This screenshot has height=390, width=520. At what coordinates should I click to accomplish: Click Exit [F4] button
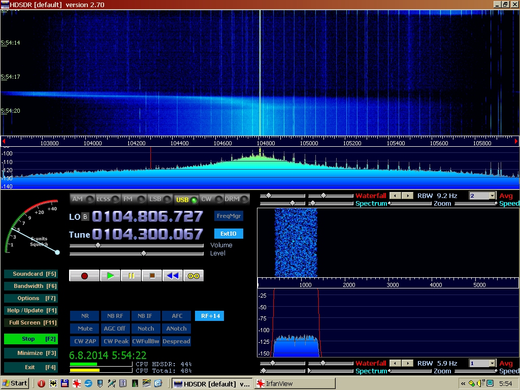tap(31, 368)
